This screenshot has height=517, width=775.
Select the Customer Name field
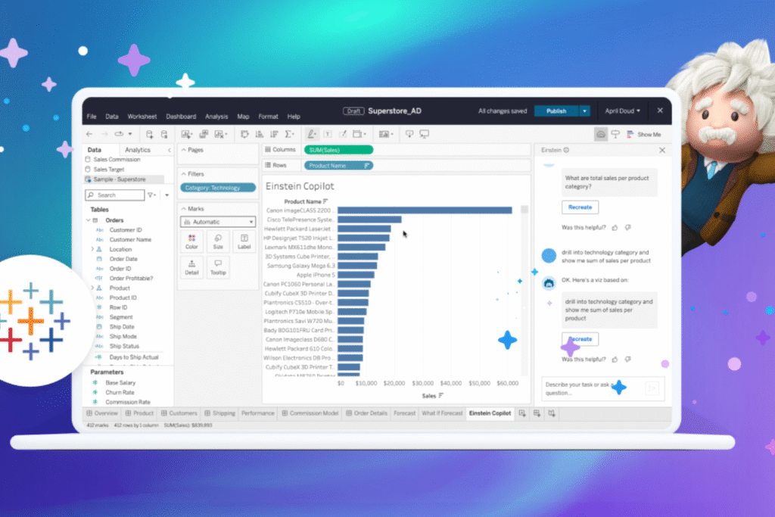coord(130,240)
